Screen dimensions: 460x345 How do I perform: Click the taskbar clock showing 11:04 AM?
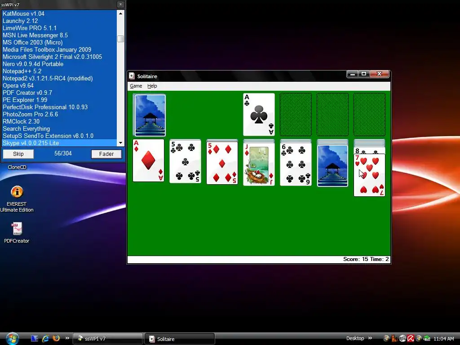[x=443, y=339]
